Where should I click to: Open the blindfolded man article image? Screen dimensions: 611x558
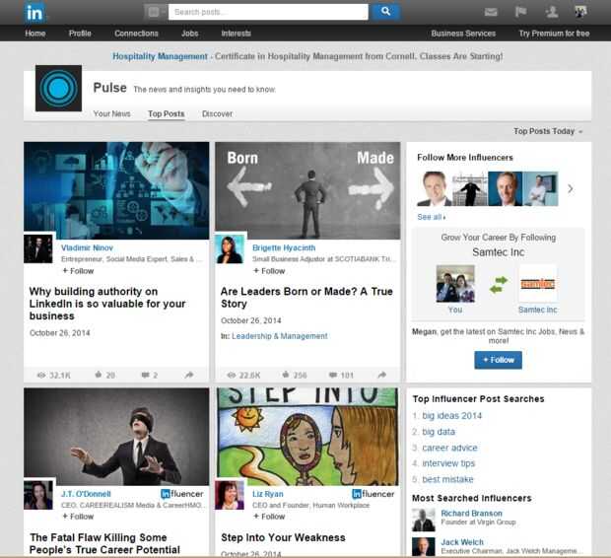click(x=116, y=437)
